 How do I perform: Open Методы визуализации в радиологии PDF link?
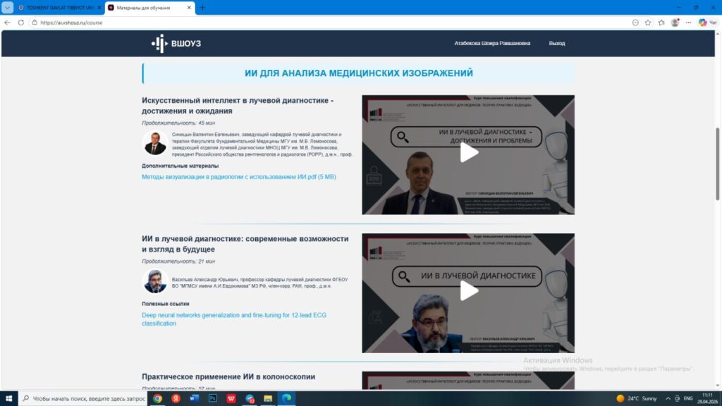tap(238, 177)
